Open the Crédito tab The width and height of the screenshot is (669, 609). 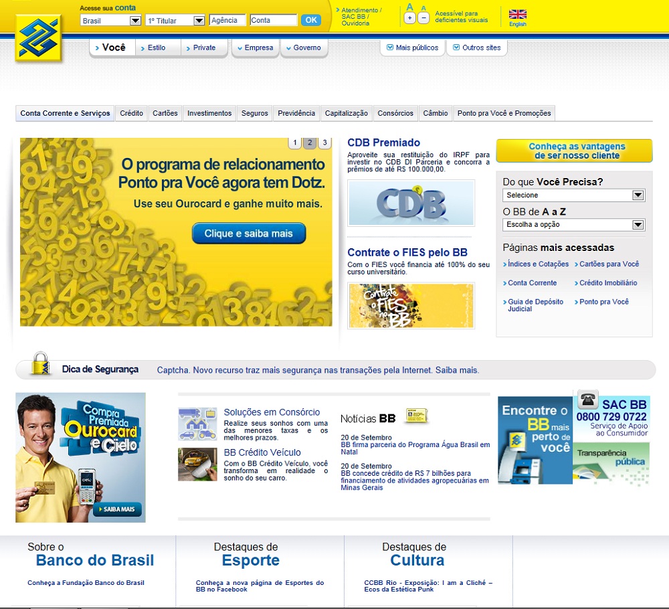point(131,113)
